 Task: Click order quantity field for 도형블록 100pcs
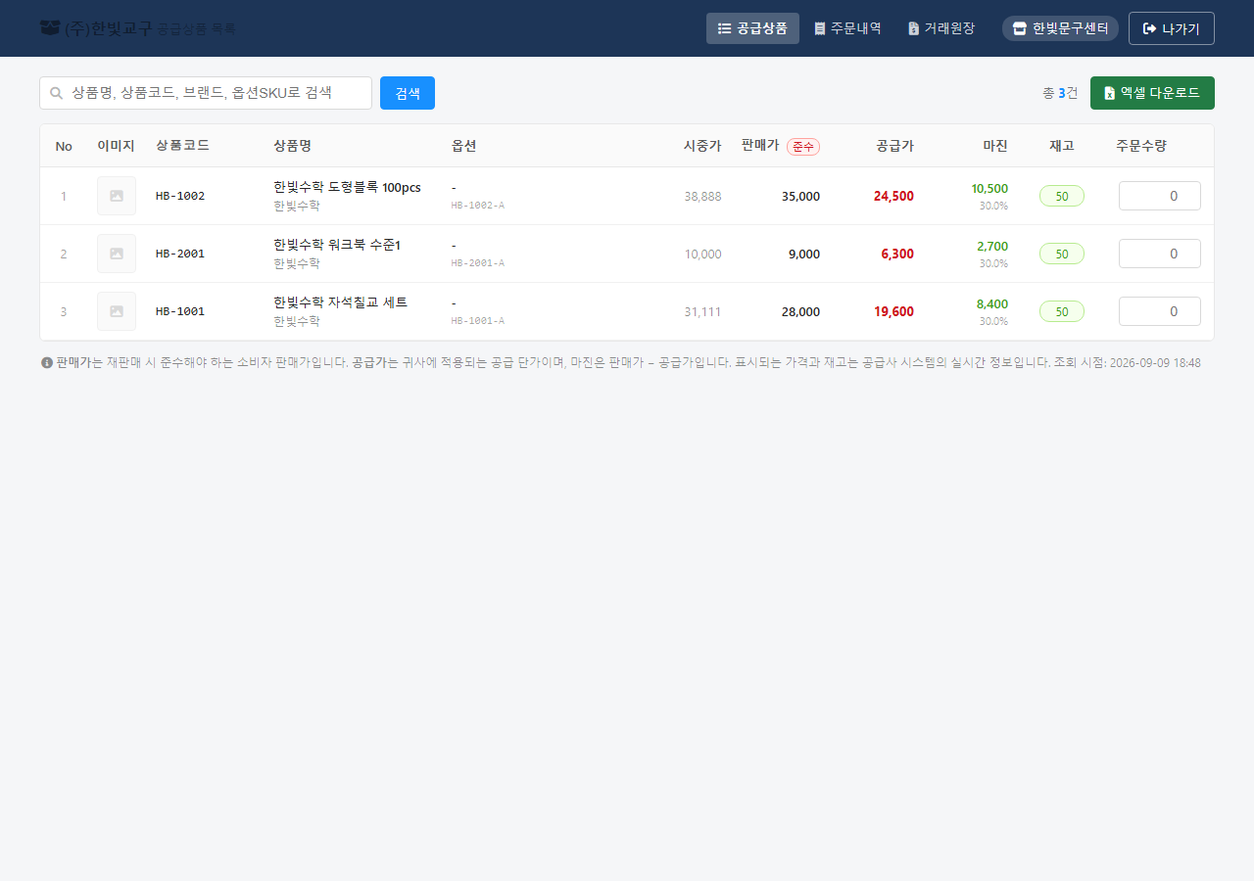click(x=1160, y=196)
